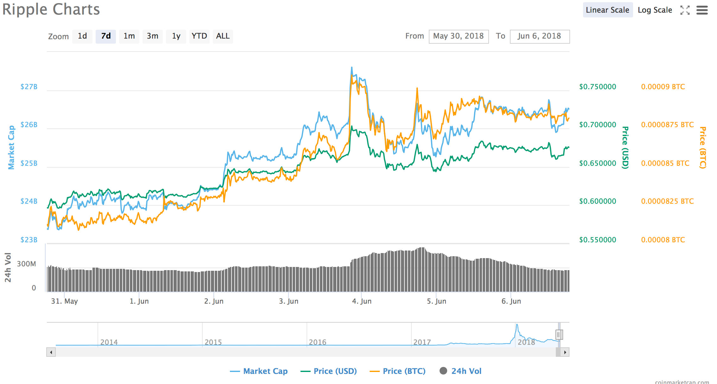717x384 pixels.
Task: Toggle the Market Cap legend series
Action: point(259,371)
